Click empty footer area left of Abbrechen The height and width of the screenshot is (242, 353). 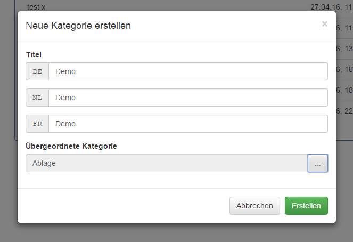[x=122, y=206]
